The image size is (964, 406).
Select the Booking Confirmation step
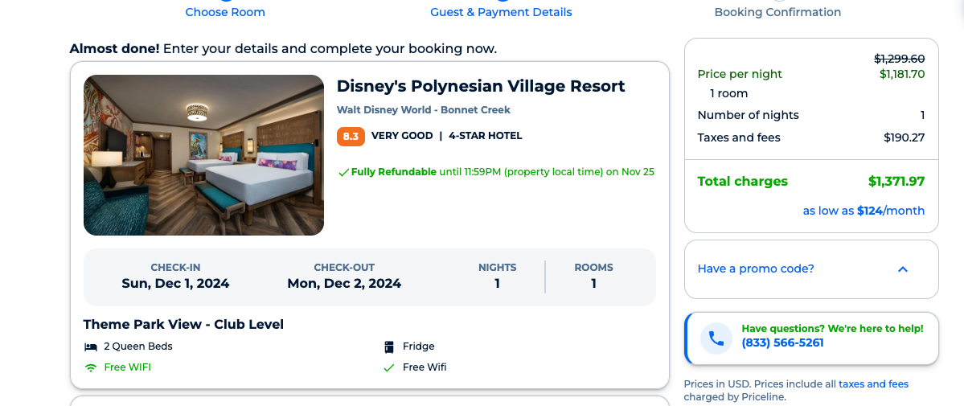pyautogui.click(x=777, y=12)
